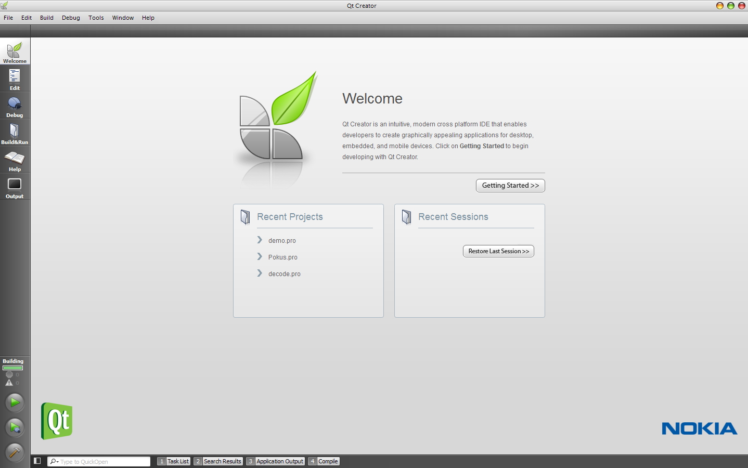Click the QuickOpen magnifier dropdown icon
Image resolution: width=748 pixels, height=468 pixels.
tap(54, 461)
